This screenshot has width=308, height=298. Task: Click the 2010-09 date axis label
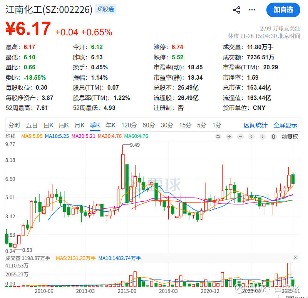pos(44,291)
